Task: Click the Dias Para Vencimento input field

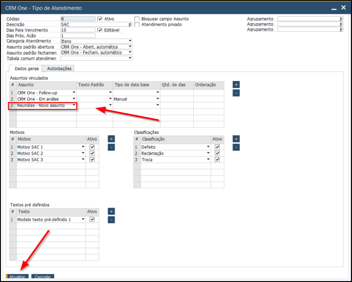Action: point(78,30)
